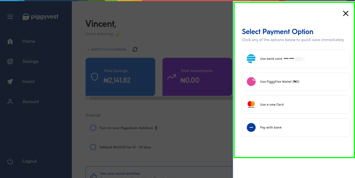Check the Turn on Piggybank AutoSave circle
The height and width of the screenshot is (178, 355).
[x=93, y=128]
